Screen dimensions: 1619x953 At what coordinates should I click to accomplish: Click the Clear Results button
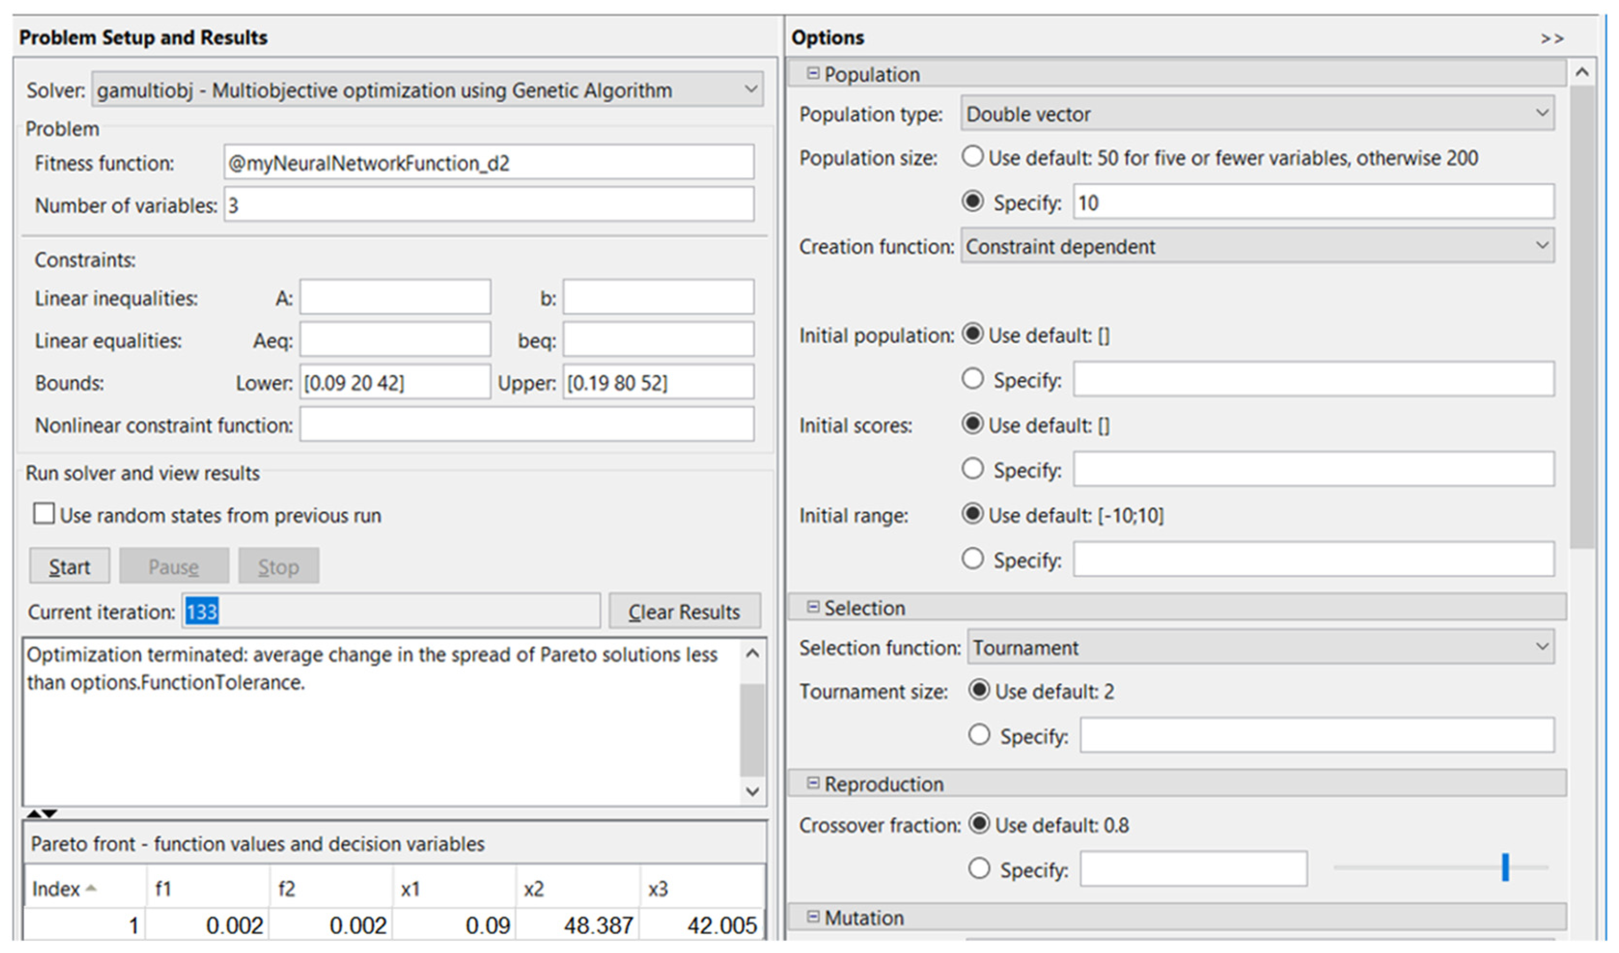tap(684, 612)
